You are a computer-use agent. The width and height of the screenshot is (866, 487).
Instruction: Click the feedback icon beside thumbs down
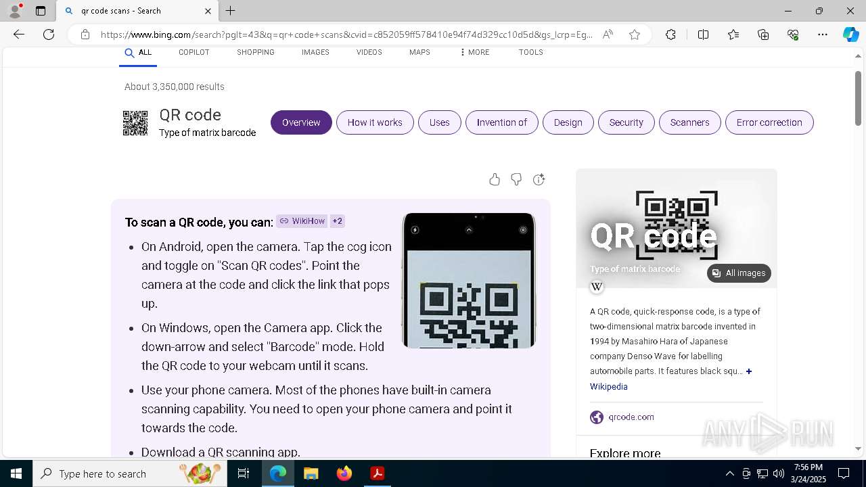pos(539,179)
